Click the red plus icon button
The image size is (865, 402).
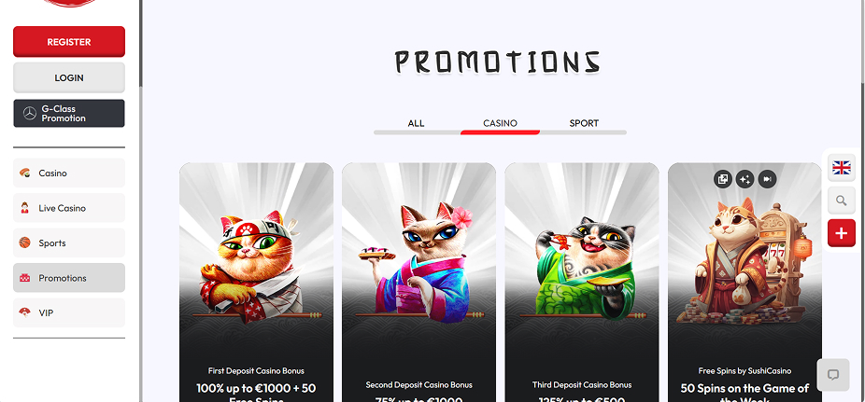[x=842, y=233]
